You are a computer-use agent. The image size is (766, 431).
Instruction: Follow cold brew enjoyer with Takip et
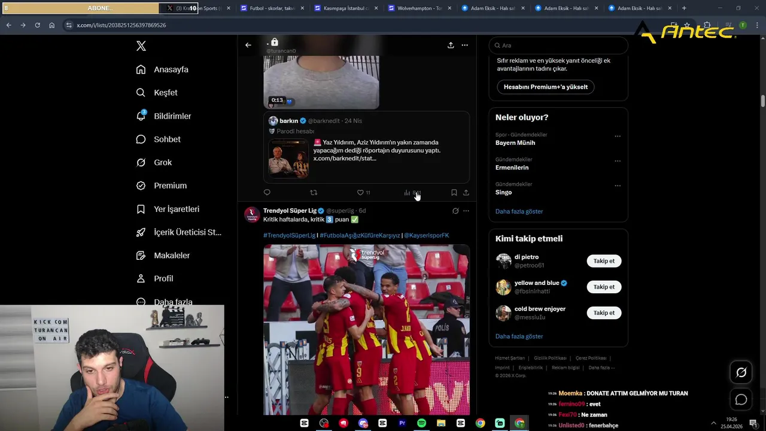(x=604, y=312)
